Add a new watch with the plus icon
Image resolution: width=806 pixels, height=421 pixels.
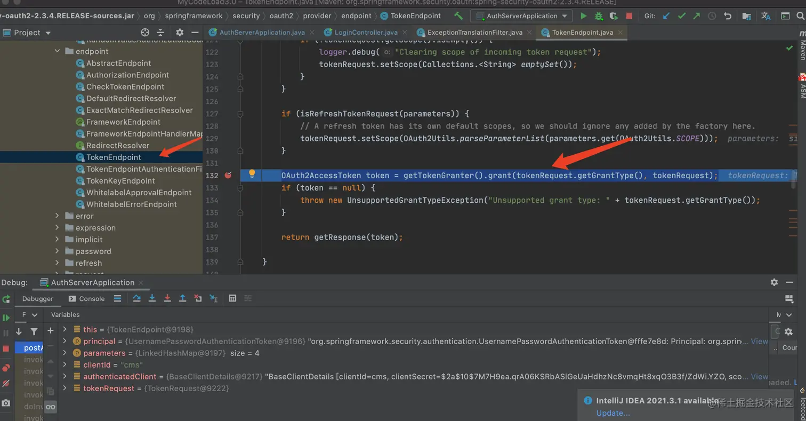pos(51,331)
